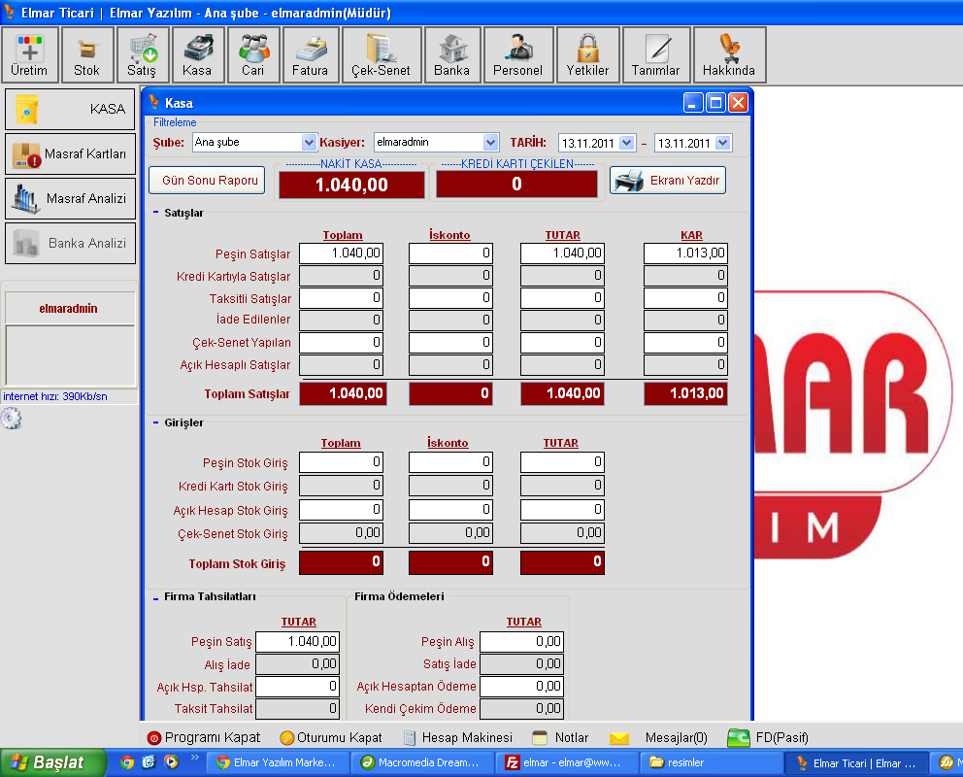Screen dimensions: 963x777
Task: Click the FD(Pasif) status button
Action: 768,738
